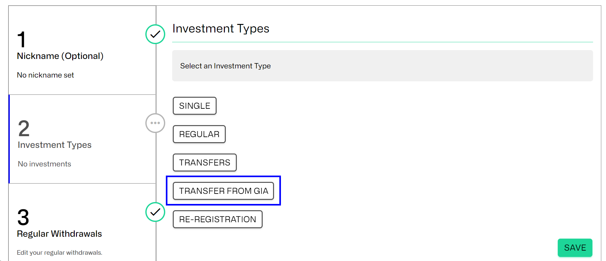This screenshot has width=606, height=261.
Task: Click the large step number 3
Action: point(23,217)
